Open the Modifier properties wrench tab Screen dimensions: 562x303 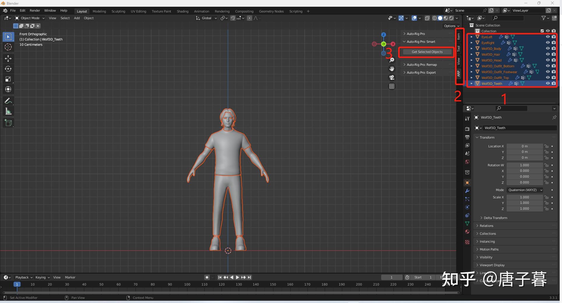[x=467, y=191]
